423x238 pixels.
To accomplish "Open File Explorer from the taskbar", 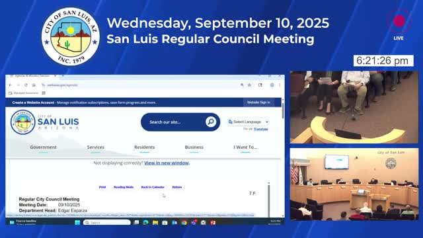I will (155, 223).
